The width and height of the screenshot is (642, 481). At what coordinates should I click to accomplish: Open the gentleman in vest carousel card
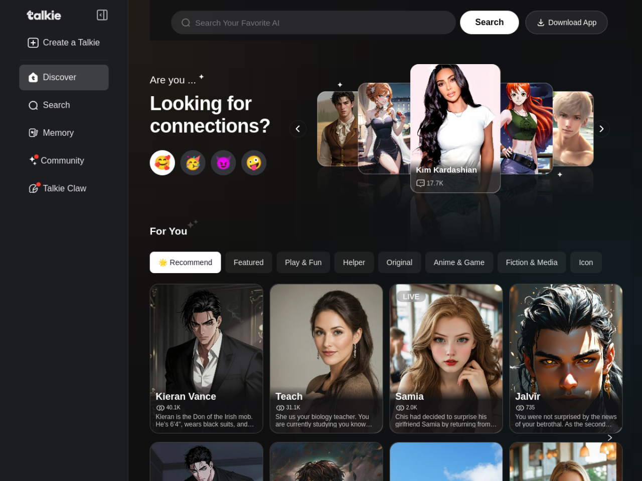[338, 129]
